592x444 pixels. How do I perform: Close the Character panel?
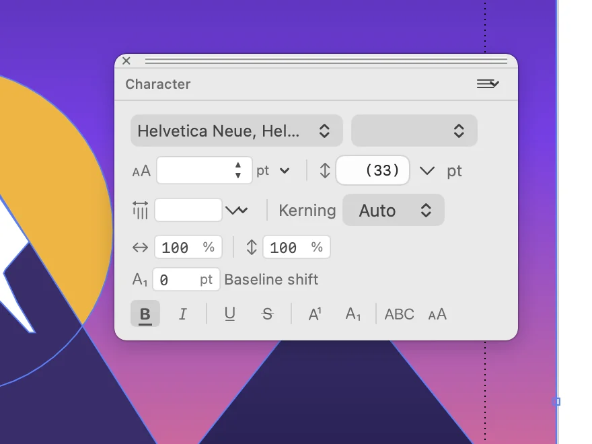pos(126,61)
